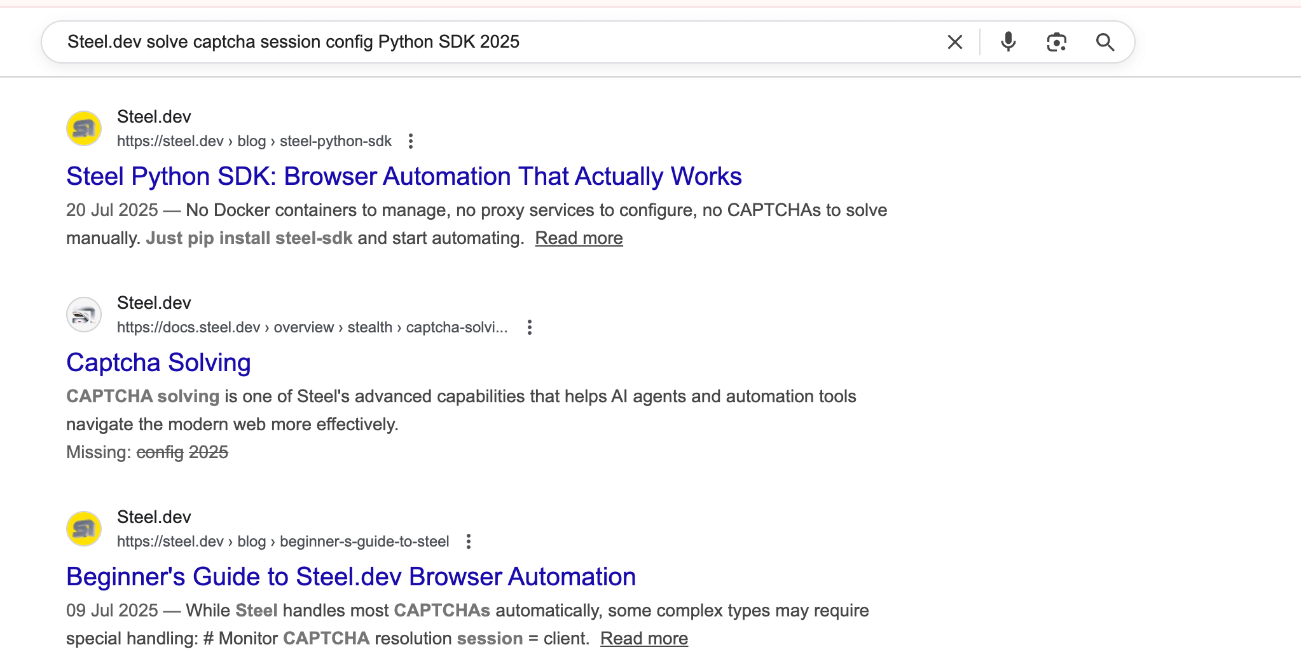Open the three-dot menu beside the Captcha Solving breadcrumb
The width and height of the screenshot is (1301, 666).
pyautogui.click(x=530, y=327)
